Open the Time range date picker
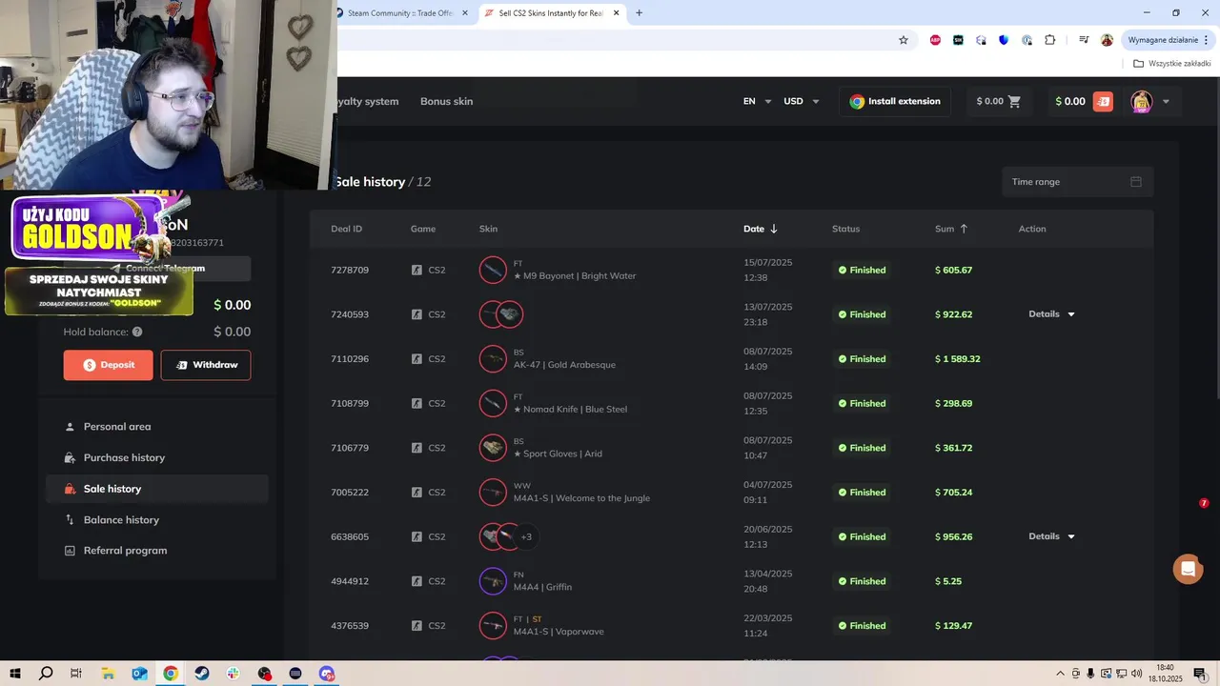1220x686 pixels. 1077,182
